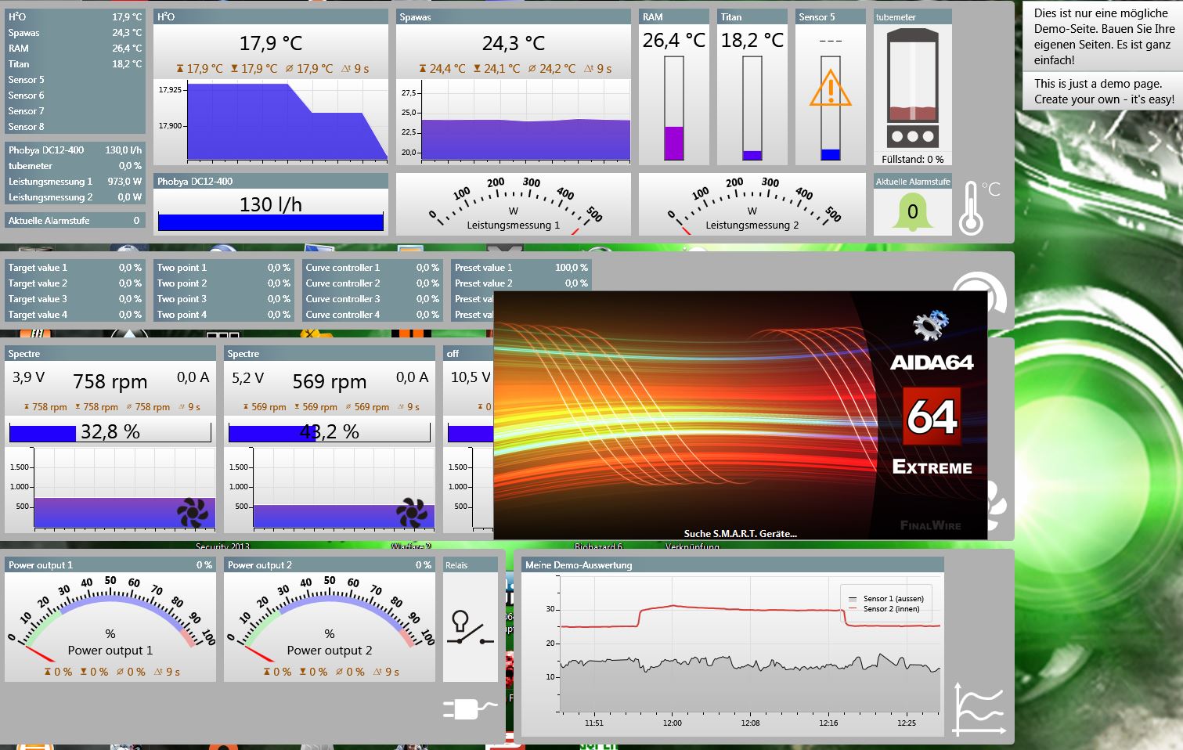The height and width of the screenshot is (750, 1183).
Task: Click the Two point 4 row
Action: click(224, 314)
